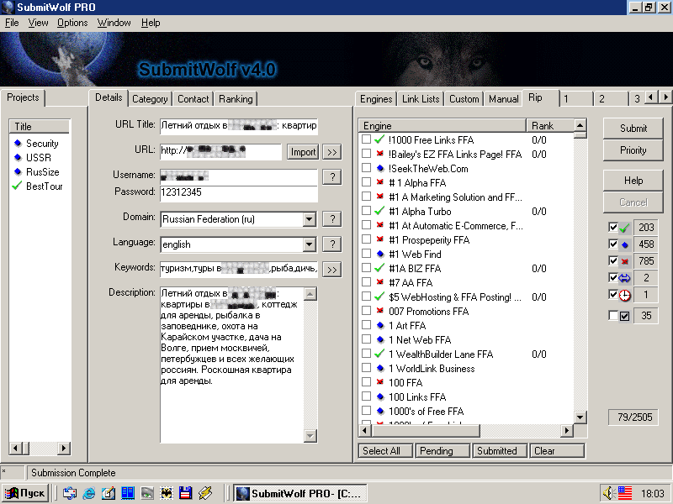Viewport: 673px width, 504px height.
Task: Click the Submit button
Action: pyautogui.click(x=633, y=129)
